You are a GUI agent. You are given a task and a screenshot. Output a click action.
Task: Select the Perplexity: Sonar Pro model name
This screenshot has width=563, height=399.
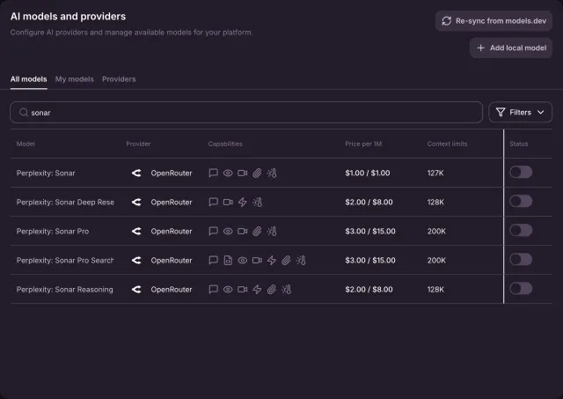tap(53, 231)
